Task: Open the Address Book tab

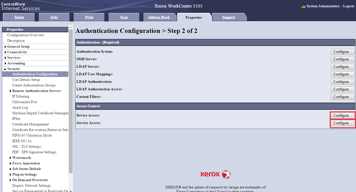Action: point(158,17)
